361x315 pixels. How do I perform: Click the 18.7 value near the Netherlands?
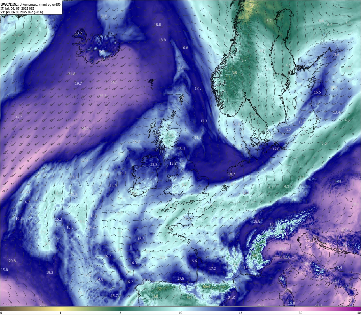(x=232, y=174)
